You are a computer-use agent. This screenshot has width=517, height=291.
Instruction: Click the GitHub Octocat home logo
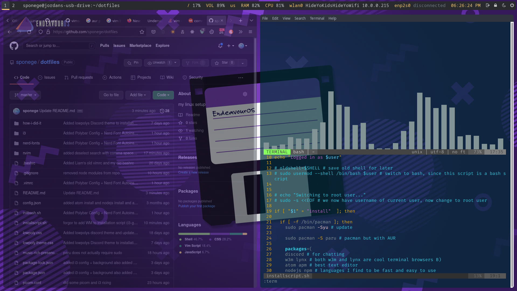pyautogui.click(x=14, y=46)
